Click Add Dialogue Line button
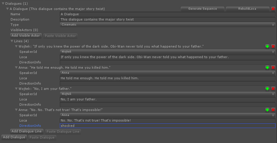Viewport: 277px width, 143px height. 27,131
